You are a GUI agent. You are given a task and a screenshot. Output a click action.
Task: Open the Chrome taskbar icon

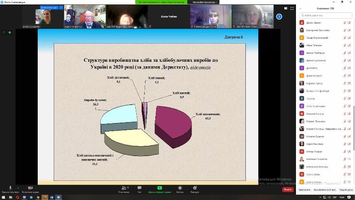(x=38, y=197)
